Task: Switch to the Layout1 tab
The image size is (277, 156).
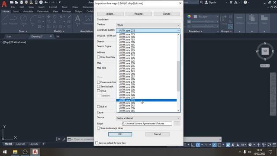Action: click(20, 144)
